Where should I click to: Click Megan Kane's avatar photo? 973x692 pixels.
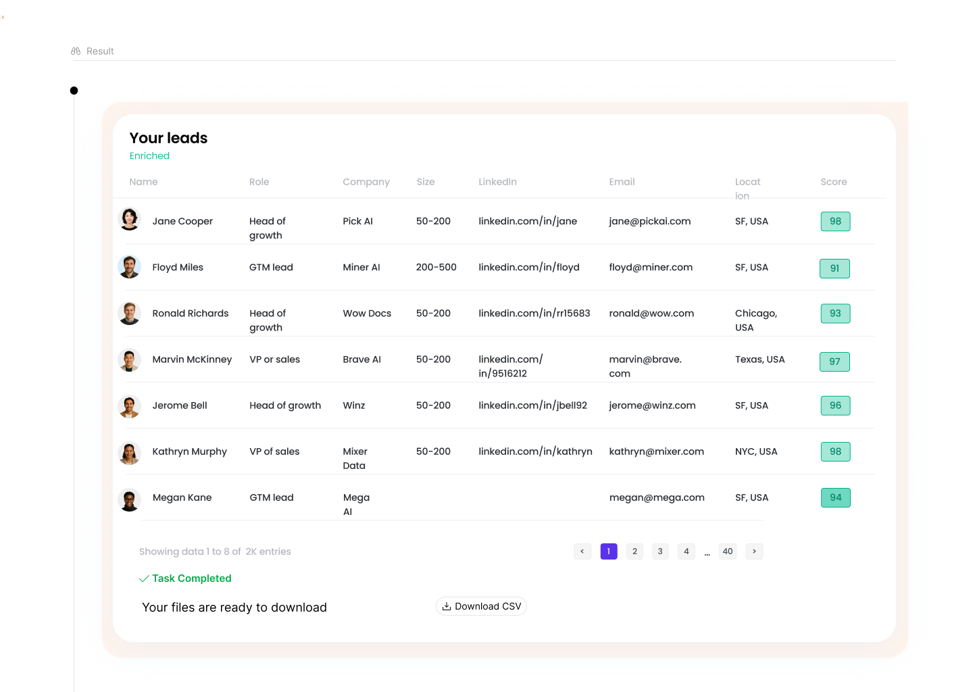129,500
